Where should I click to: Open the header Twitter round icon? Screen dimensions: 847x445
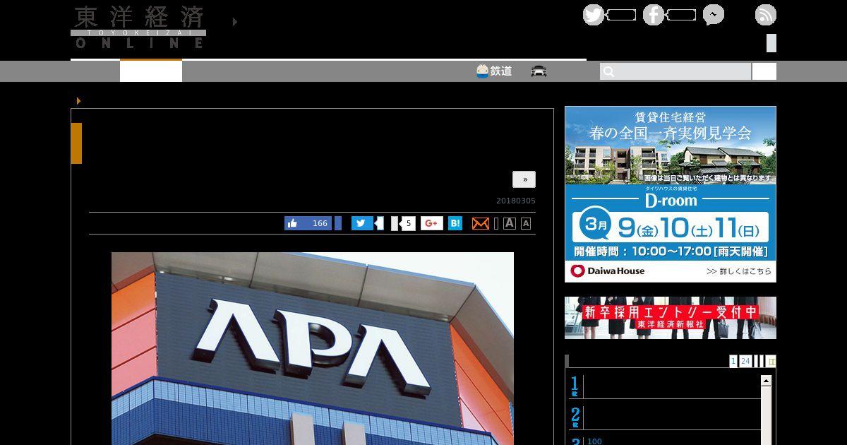(x=594, y=15)
